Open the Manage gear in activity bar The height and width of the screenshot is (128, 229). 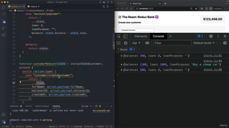point(4,122)
